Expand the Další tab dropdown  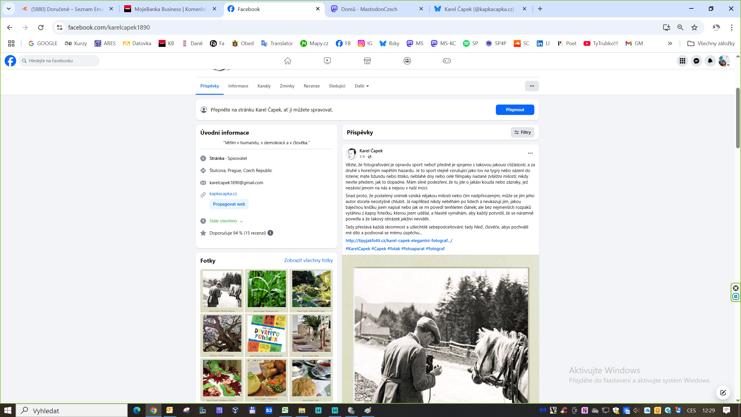pyautogui.click(x=362, y=86)
